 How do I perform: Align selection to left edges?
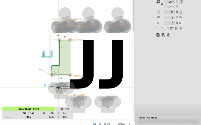click(157, 29)
